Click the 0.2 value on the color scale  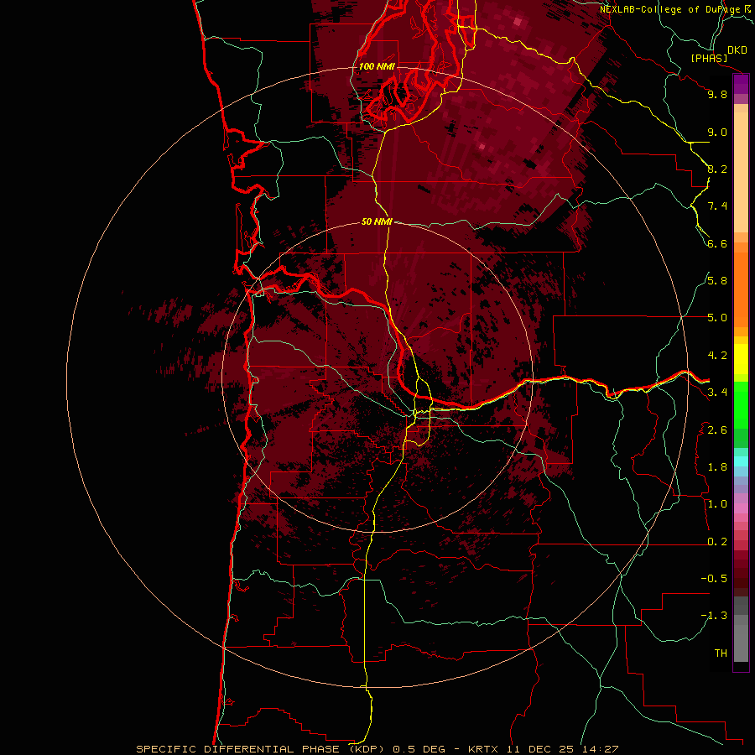pyautogui.click(x=717, y=542)
